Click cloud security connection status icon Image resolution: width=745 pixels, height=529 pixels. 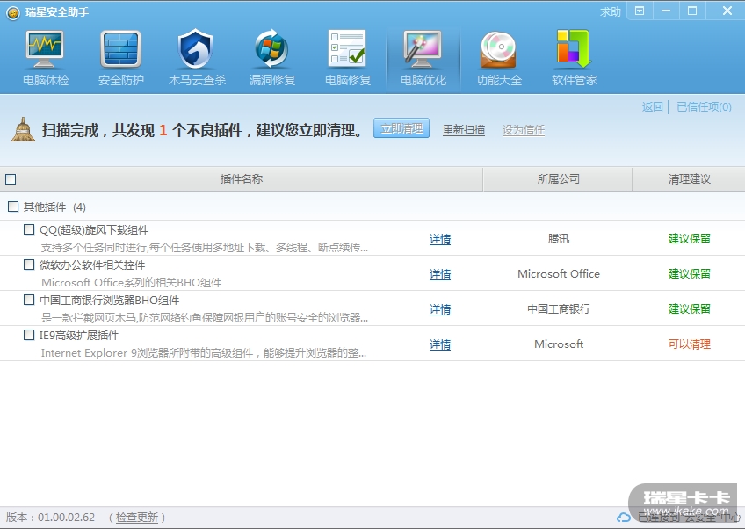tap(624, 517)
